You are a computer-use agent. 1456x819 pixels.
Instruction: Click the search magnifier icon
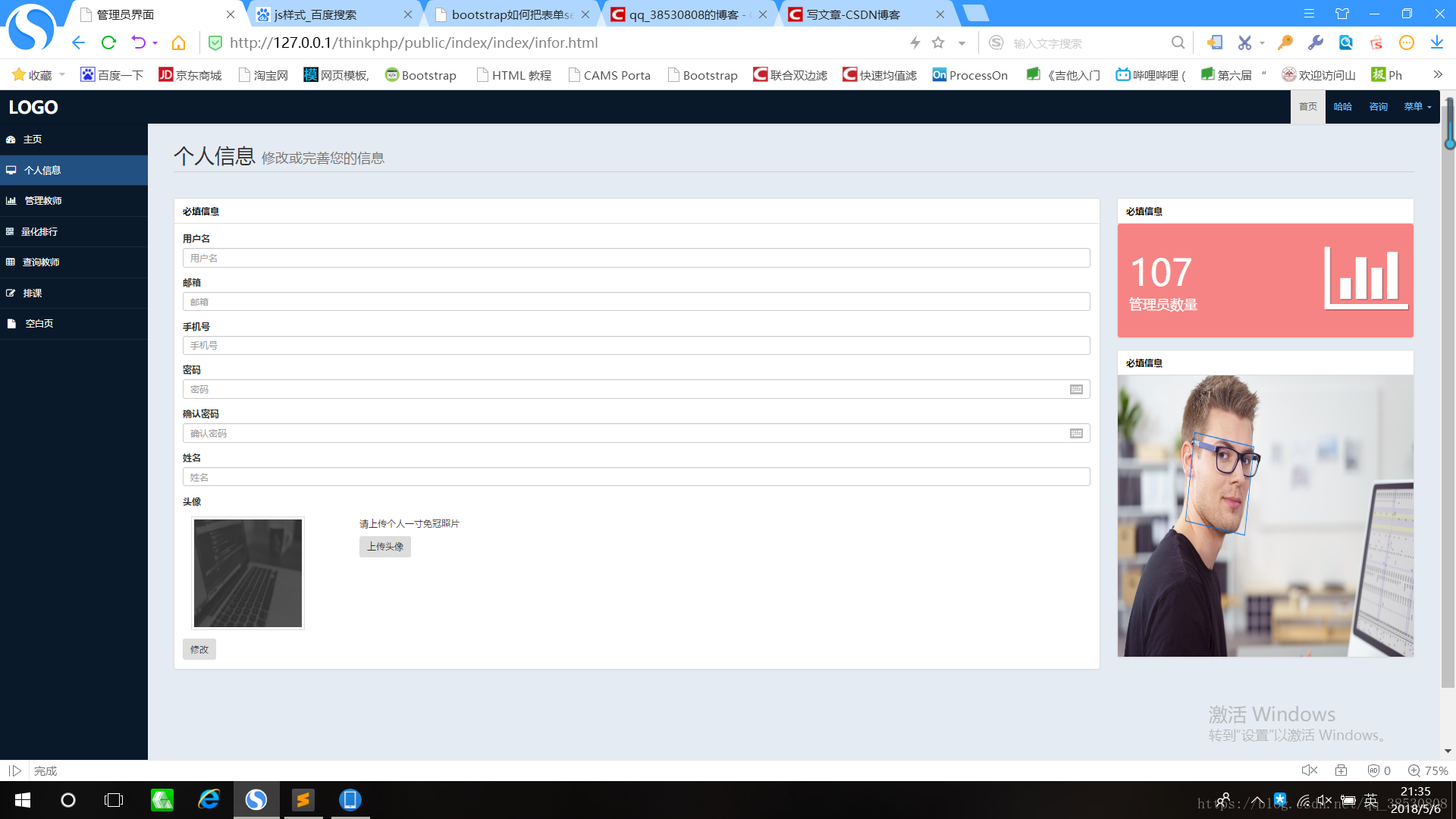(x=1177, y=43)
